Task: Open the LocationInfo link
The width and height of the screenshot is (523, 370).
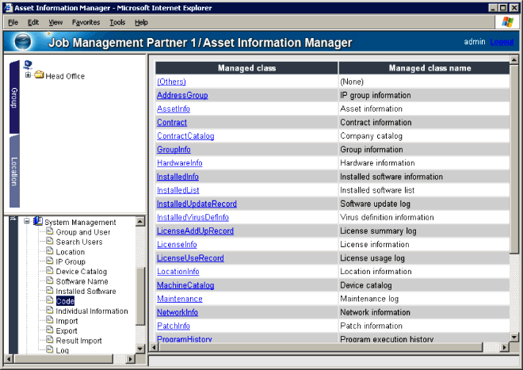Action: click(178, 272)
